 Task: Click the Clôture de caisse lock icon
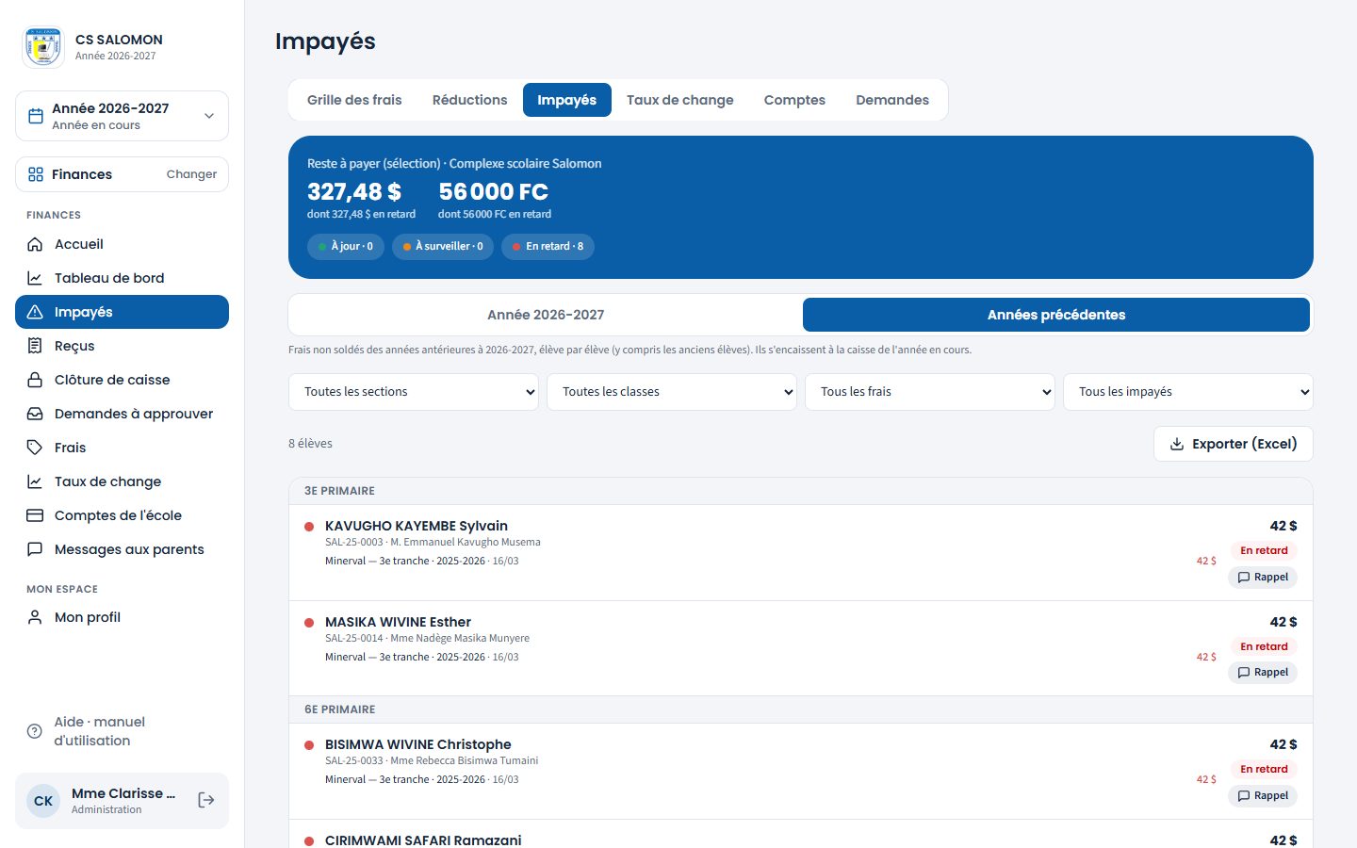[x=35, y=380]
